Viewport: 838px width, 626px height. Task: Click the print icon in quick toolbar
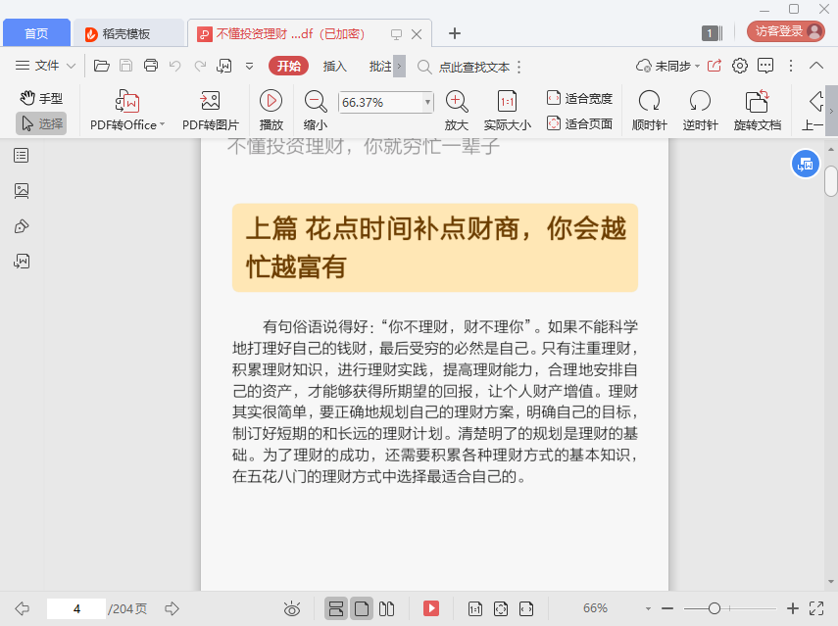[151, 66]
